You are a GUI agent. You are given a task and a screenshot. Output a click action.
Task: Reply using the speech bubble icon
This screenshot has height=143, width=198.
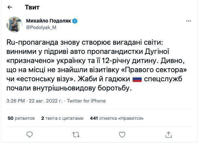[x=29, y=134]
